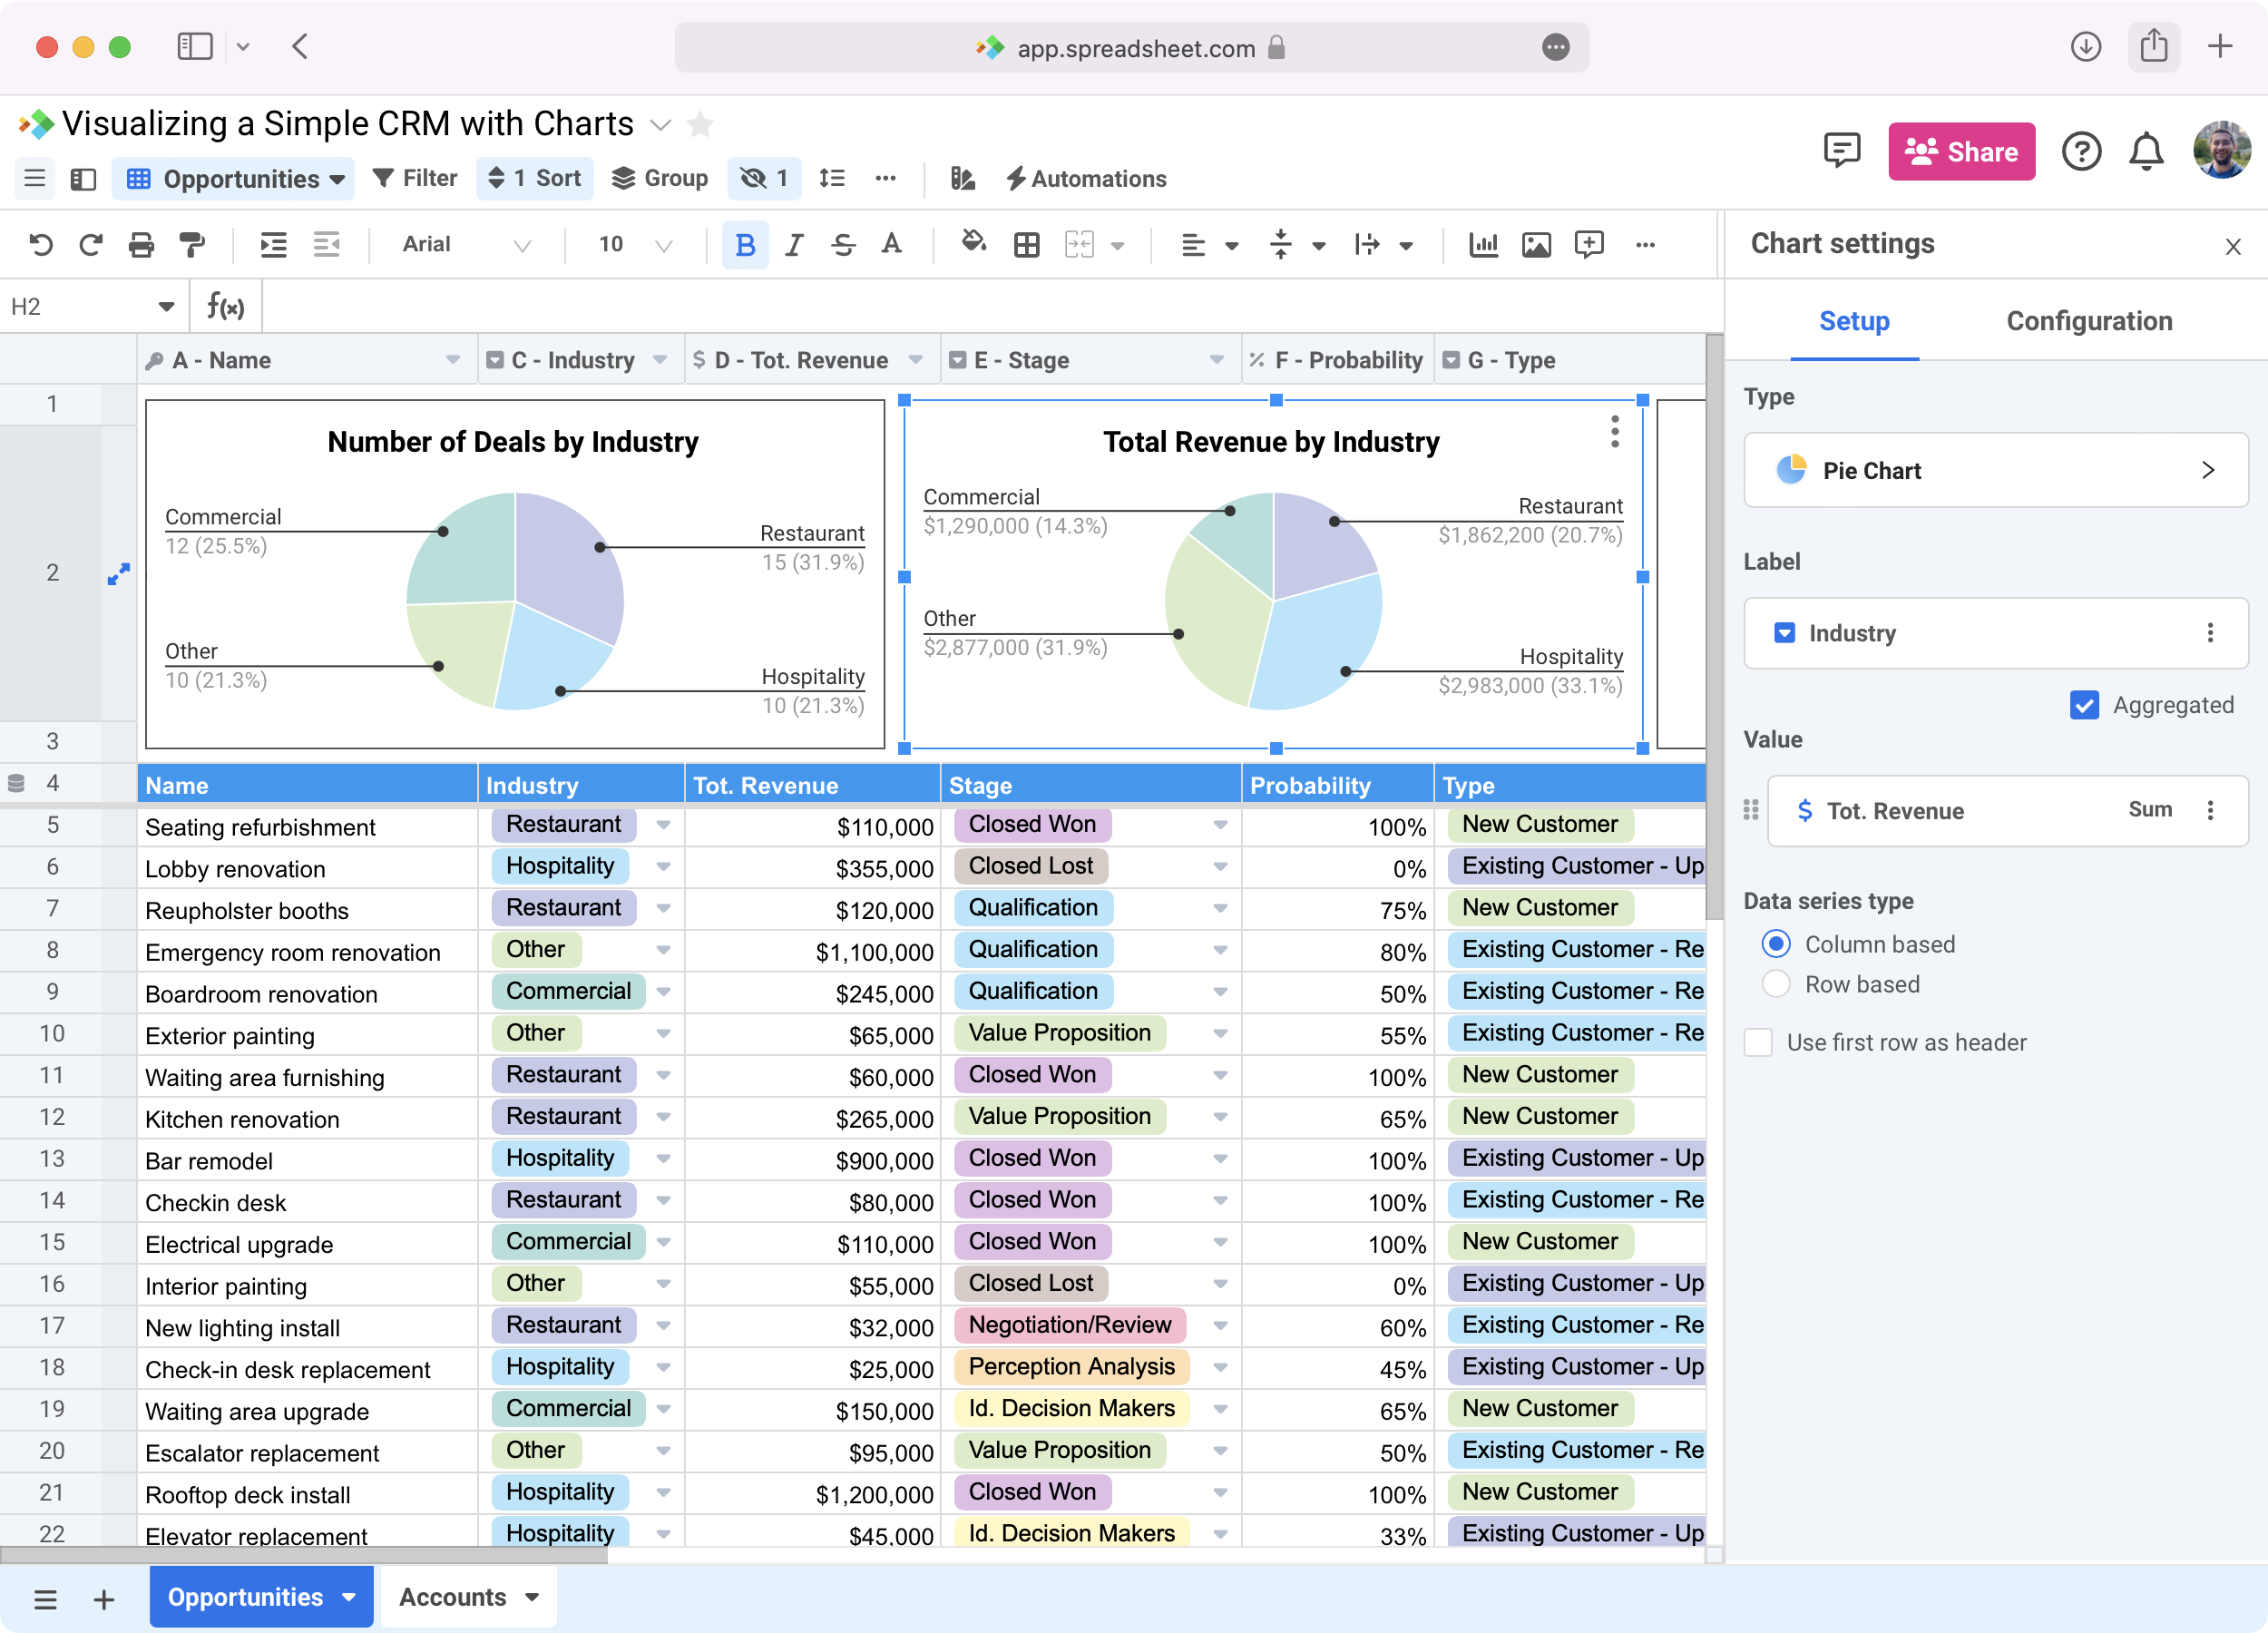Select the Column based radio button
This screenshot has height=1633, width=2268.
point(1776,944)
